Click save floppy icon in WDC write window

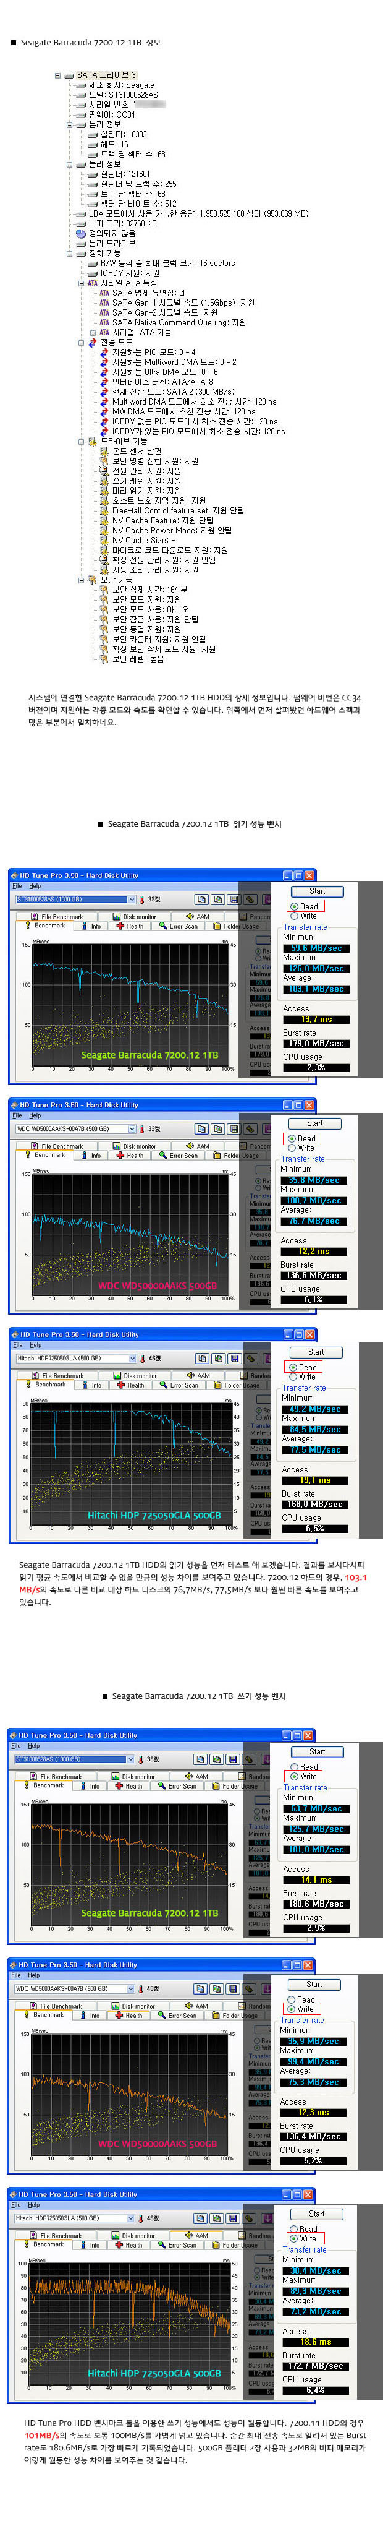pyautogui.click(x=232, y=1988)
